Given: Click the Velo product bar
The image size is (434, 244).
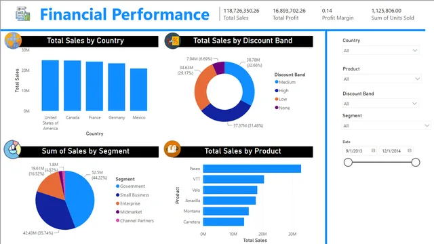Looking at the screenshot, I should [230, 190].
